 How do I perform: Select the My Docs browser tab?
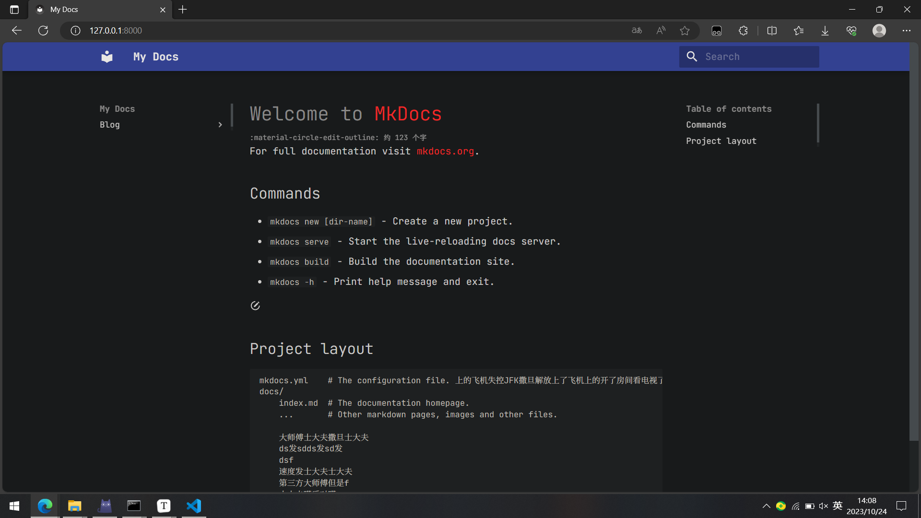tap(96, 10)
